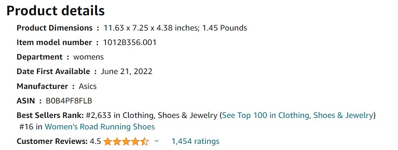Open See Top 100 in Clothing, Shoes & Jewelry link

pos(298,115)
